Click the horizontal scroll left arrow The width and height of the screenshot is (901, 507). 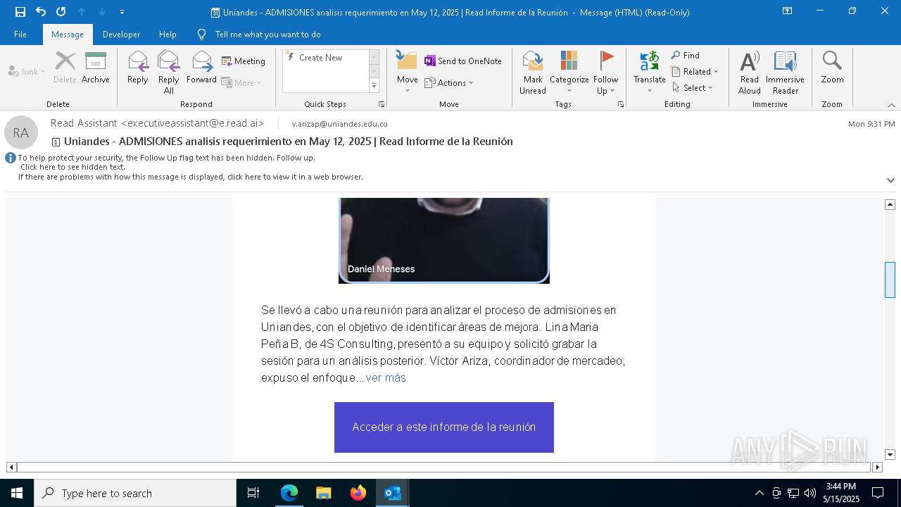tap(11, 467)
